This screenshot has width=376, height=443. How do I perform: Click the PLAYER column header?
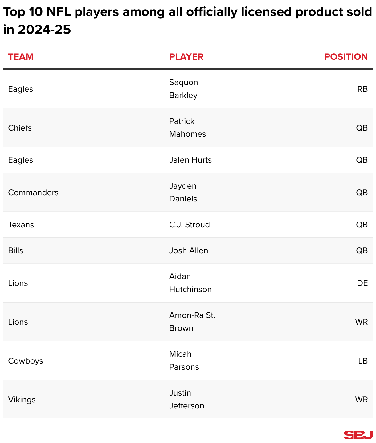pyautogui.click(x=186, y=57)
